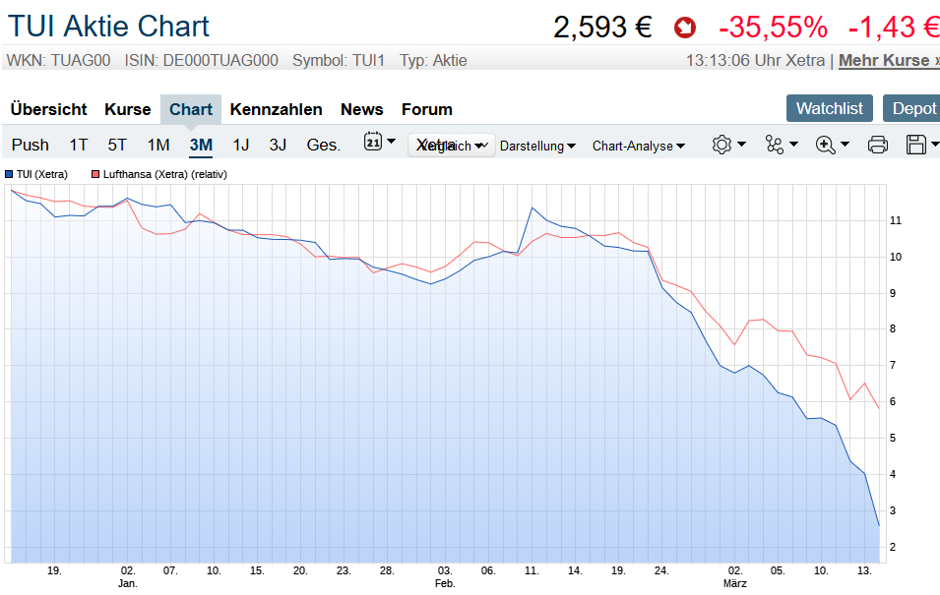
Task: Open the Xetra/Vergleich dropdown
Action: (x=452, y=146)
